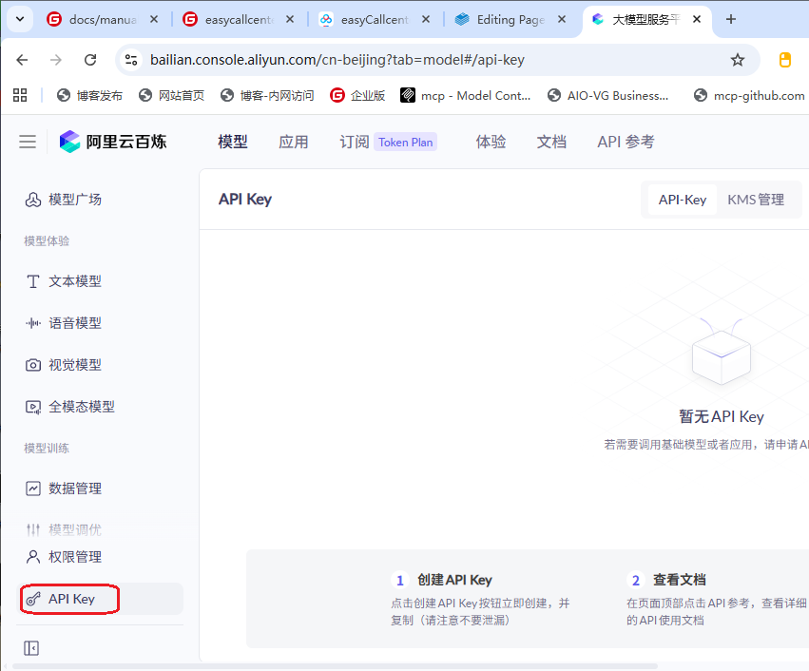Bookmark this page with the star icon
Image resolution: width=809 pixels, height=671 pixels.
coord(738,60)
